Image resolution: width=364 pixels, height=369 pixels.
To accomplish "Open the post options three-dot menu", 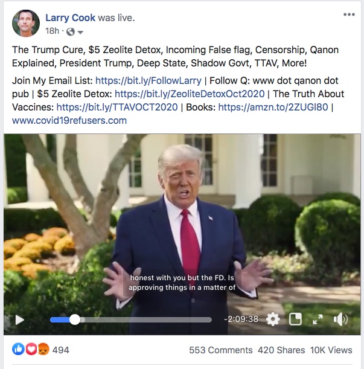I will (349, 14).
